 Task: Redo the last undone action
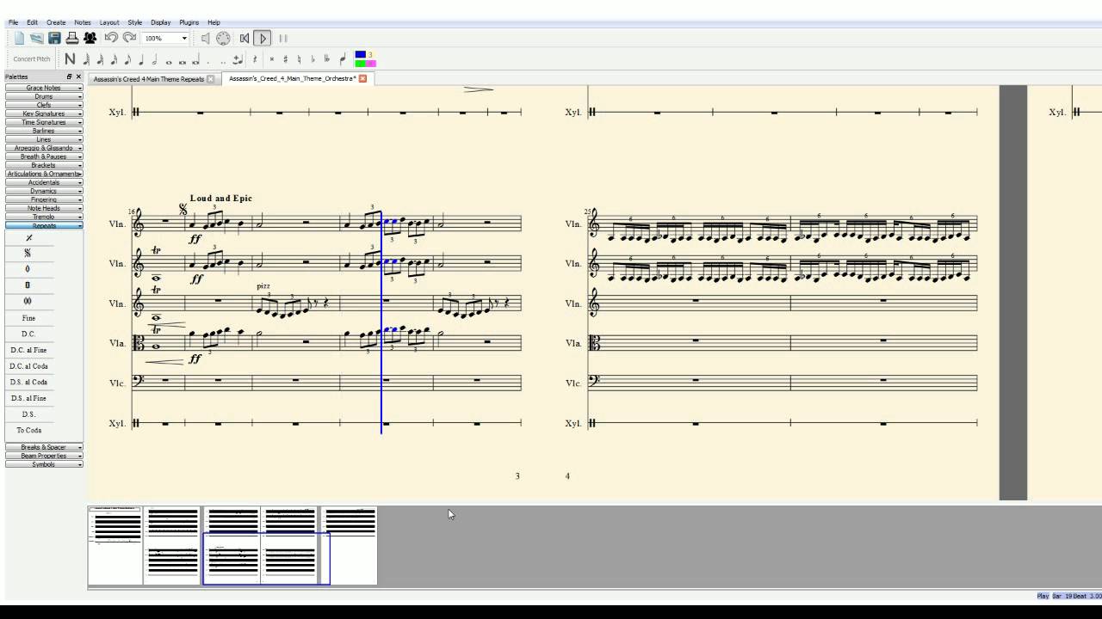(129, 38)
